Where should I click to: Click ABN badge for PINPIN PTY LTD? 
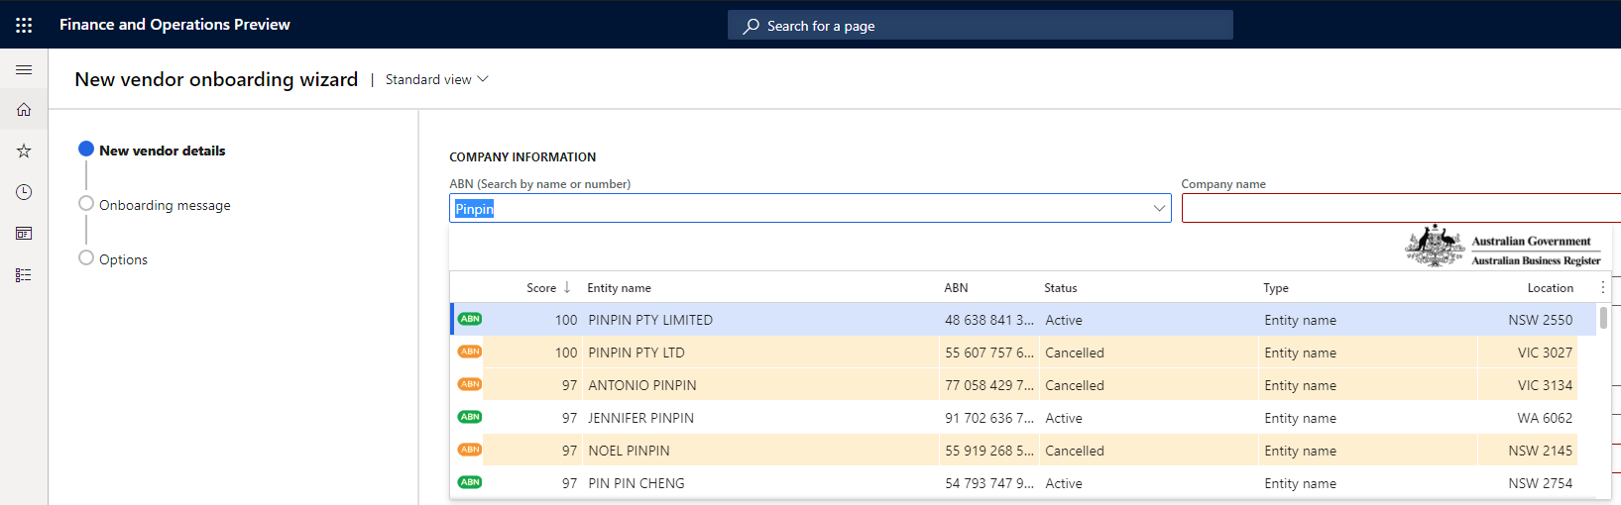[x=470, y=352]
